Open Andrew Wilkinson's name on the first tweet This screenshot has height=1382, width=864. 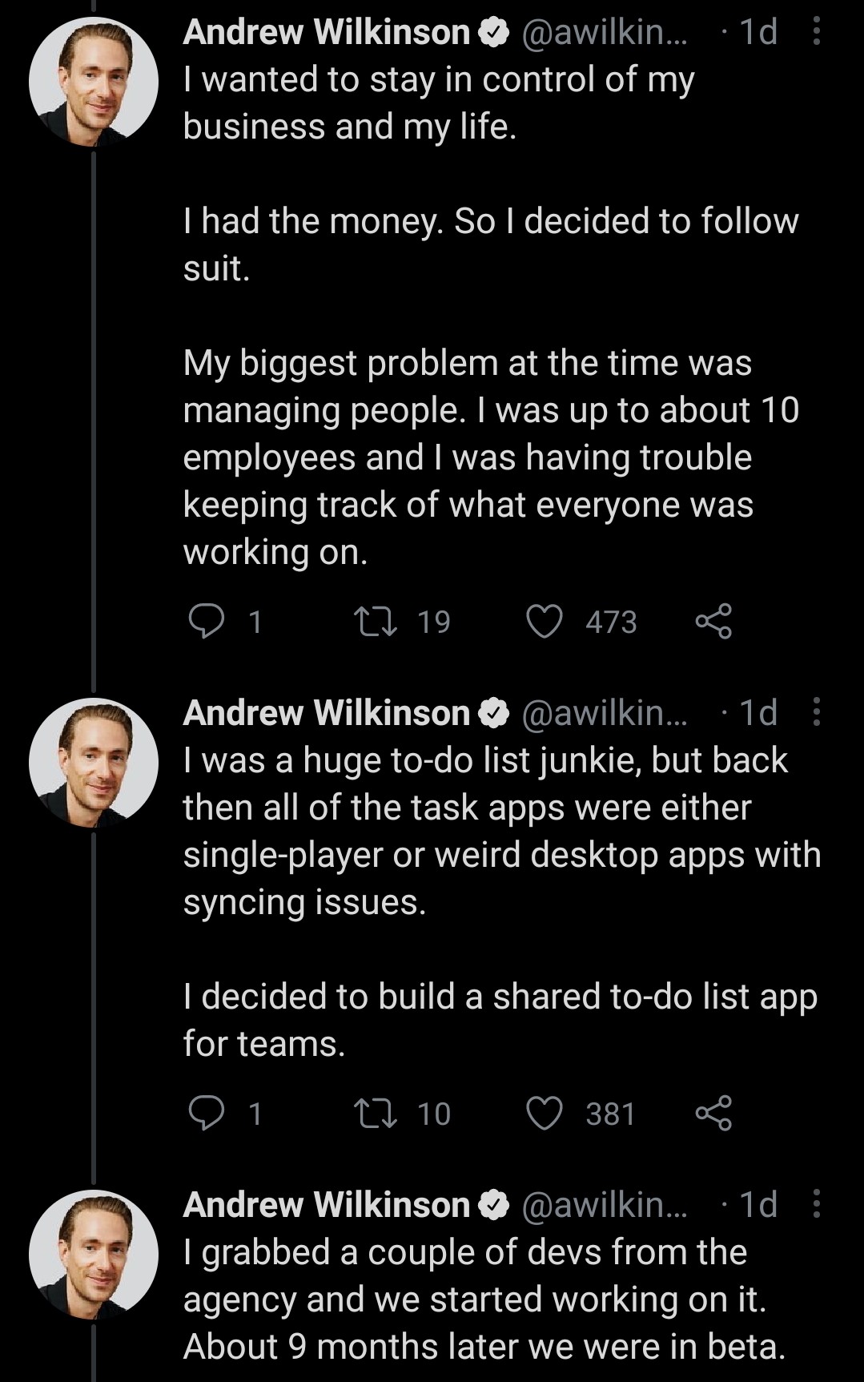[327, 32]
